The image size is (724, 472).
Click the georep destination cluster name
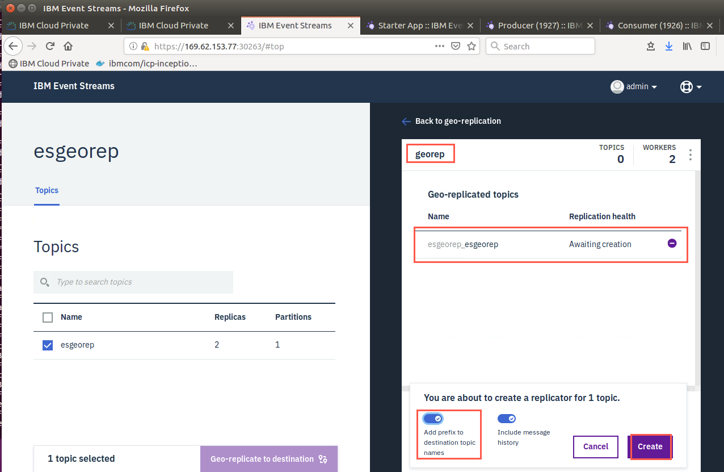point(430,154)
